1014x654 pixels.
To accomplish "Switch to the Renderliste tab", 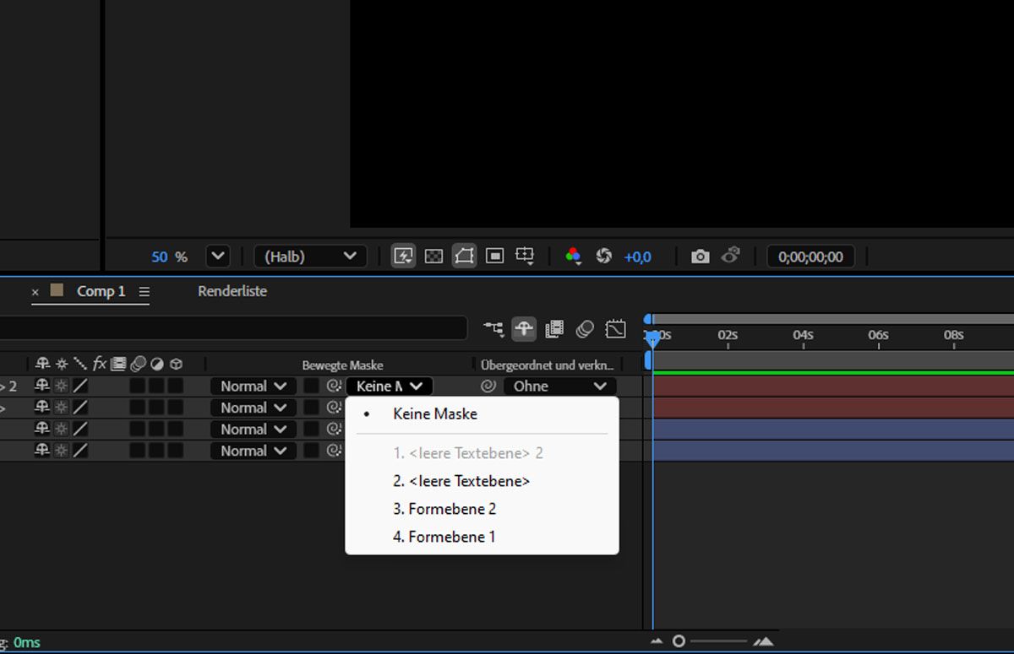I will click(232, 291).
